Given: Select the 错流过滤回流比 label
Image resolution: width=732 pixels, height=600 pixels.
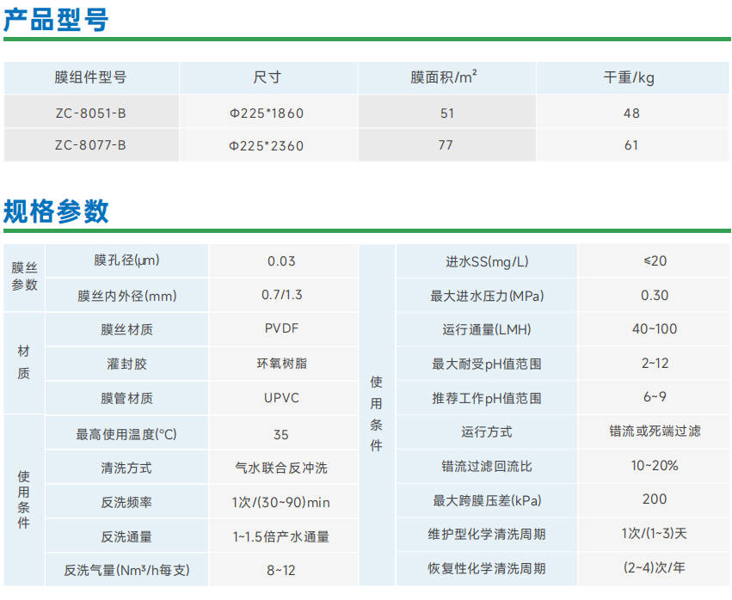Looking at the screenshot, I should [x=487, y=467].
